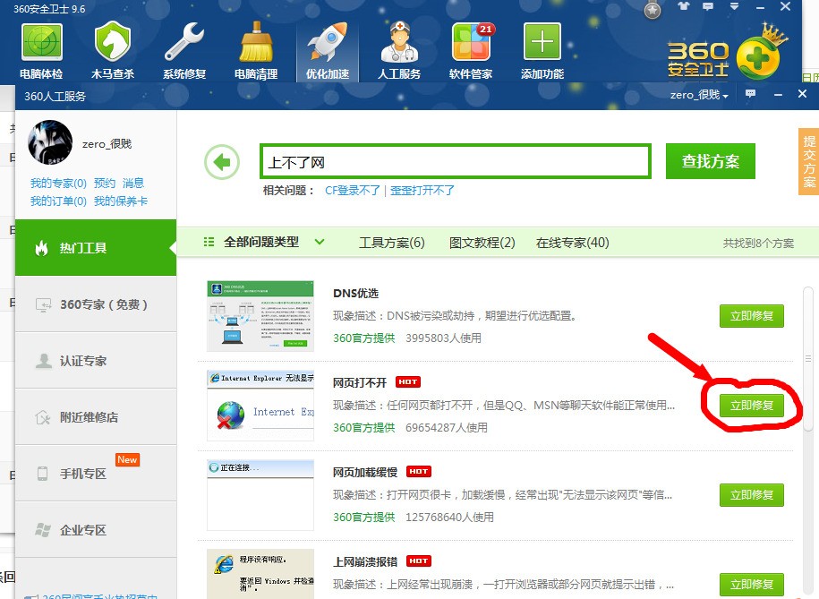Launch 电脑清理 broom icon
This screenshot has height=599, width=819.
(x=256, y=42)
